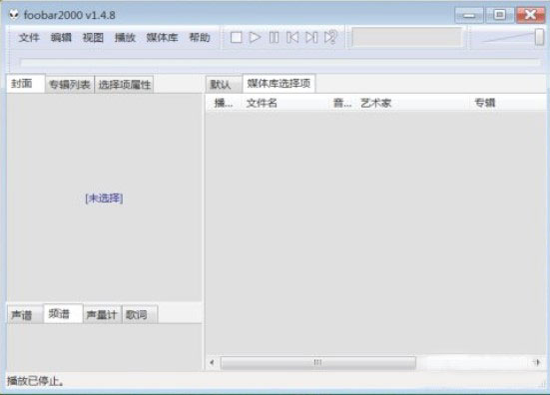Image resolution: width=550 pixels, height=395 pixels.
Task: Switch to the 声谱 visualization tab
Action: point(22,315)
